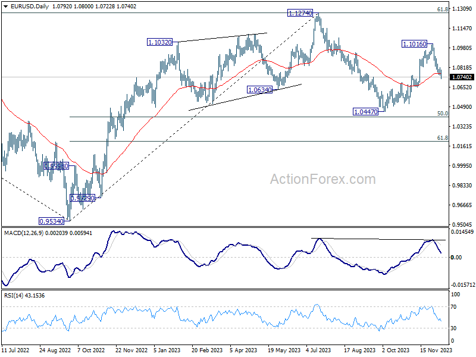Click the 15 Nov 2023 date label
Viewport: 476px width, 357px height.
(436, 350)
